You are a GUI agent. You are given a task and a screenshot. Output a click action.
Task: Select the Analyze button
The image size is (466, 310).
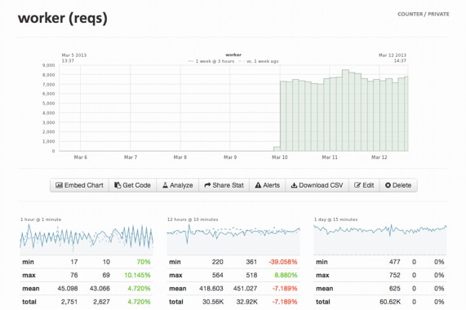tap(177, 185)
